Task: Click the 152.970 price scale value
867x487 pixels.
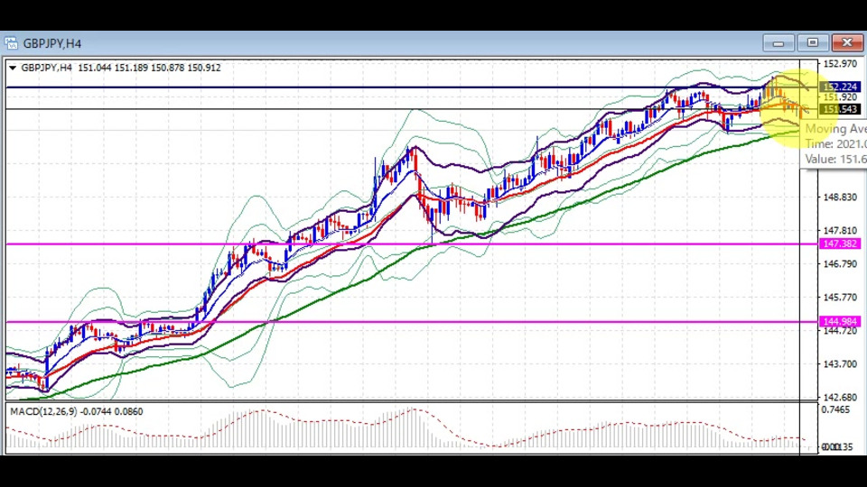Action: [x=839, y=64]
